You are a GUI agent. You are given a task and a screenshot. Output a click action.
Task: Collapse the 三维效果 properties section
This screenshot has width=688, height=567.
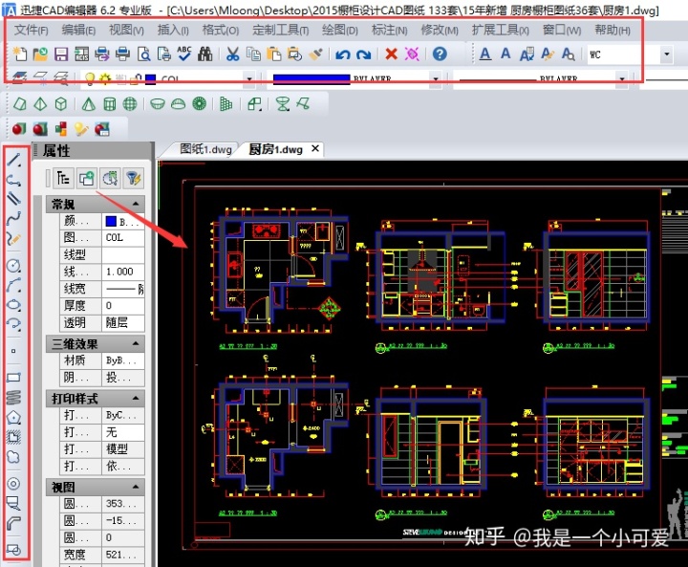(x=136, y=343)
